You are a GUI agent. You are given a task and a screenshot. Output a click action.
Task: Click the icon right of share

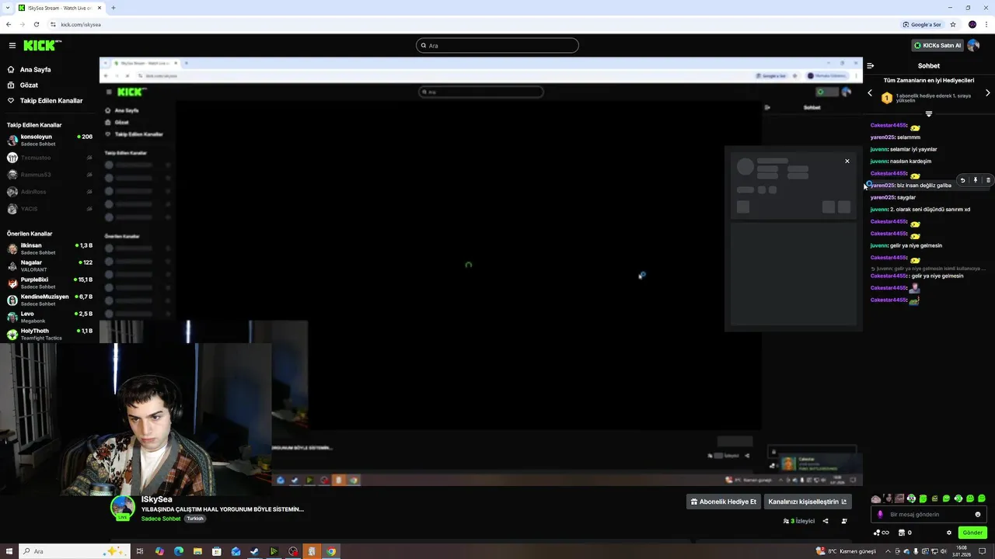coord(844,521)
